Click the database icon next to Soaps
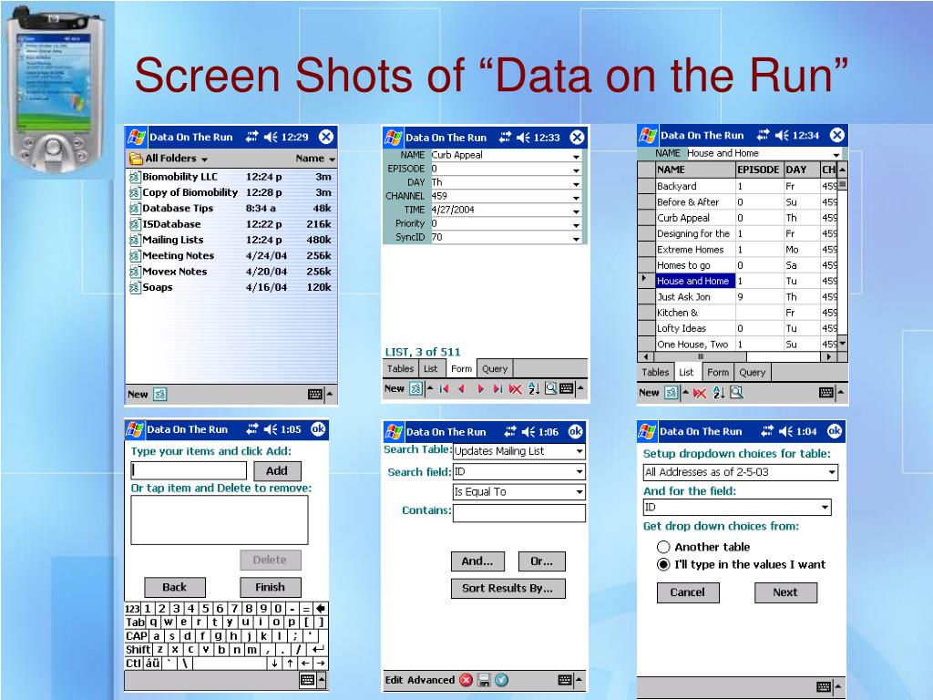Screen dimensions: 933x700 pyautogui.click(x=135, y=287)
